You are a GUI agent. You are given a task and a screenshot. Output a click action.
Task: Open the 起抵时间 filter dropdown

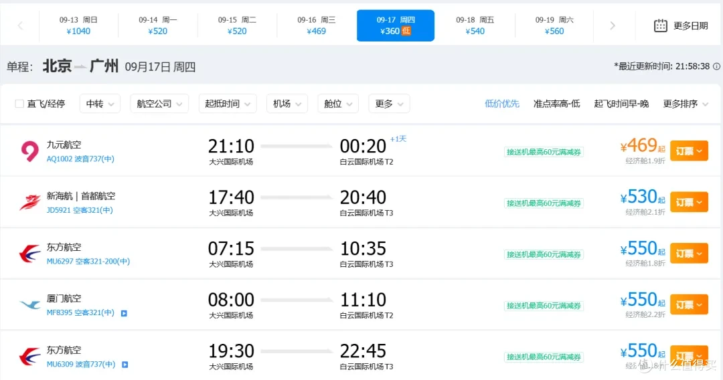[228, 104]
